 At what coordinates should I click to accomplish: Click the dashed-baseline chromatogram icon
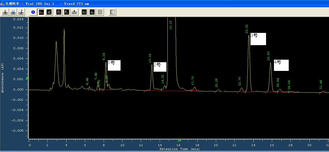pyautogui.click(x=84, y=12)
